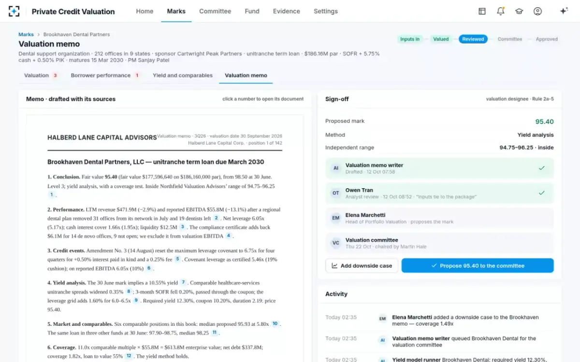Open the Fund menu item
Image resolution: width=580 pixels, height=362 pixels.
[252, 11]
